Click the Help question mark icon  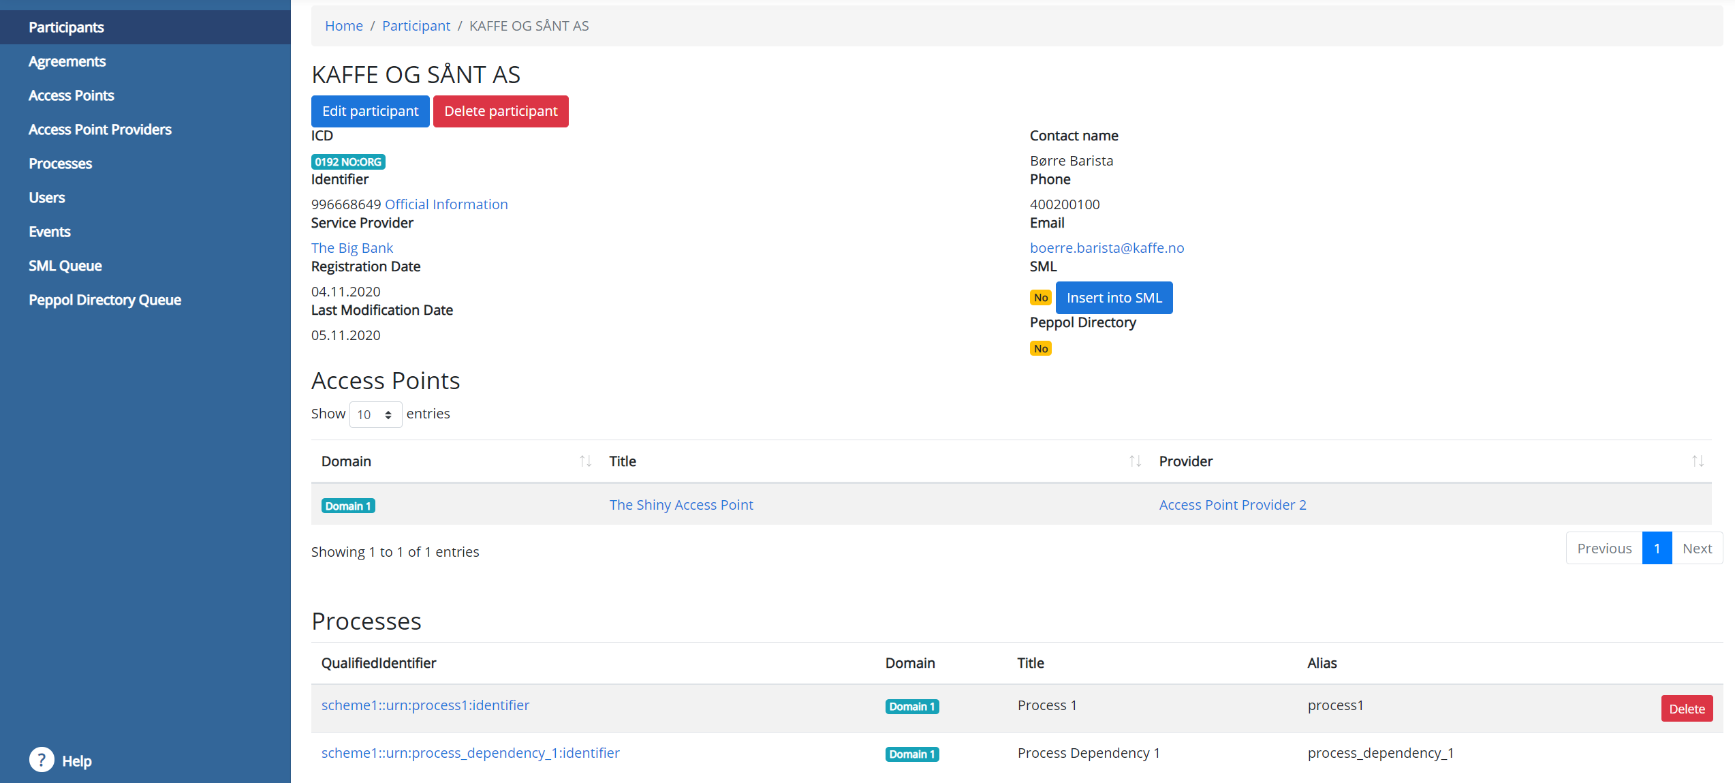click(42, 760)
